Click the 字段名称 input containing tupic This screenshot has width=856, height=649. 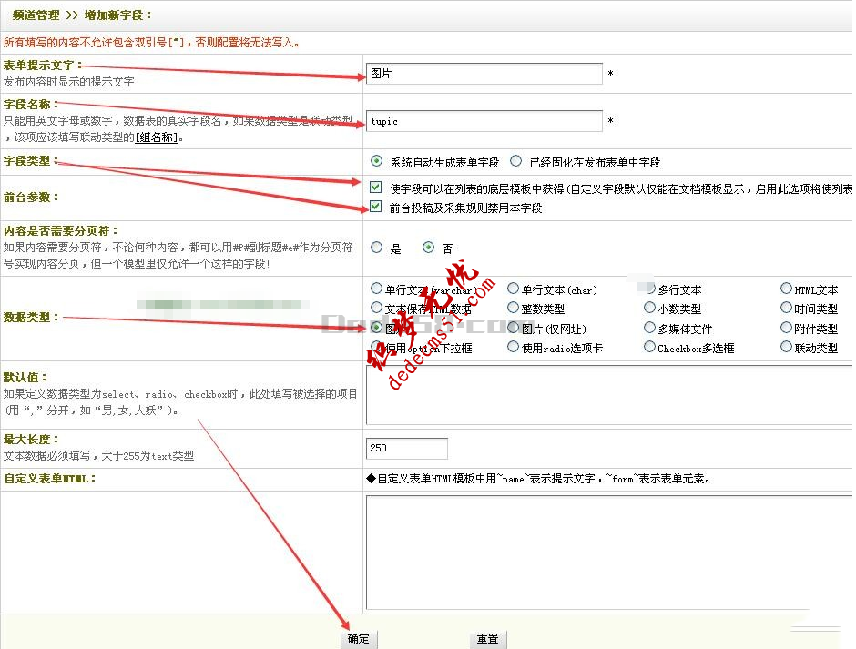(x=483, y=119)
